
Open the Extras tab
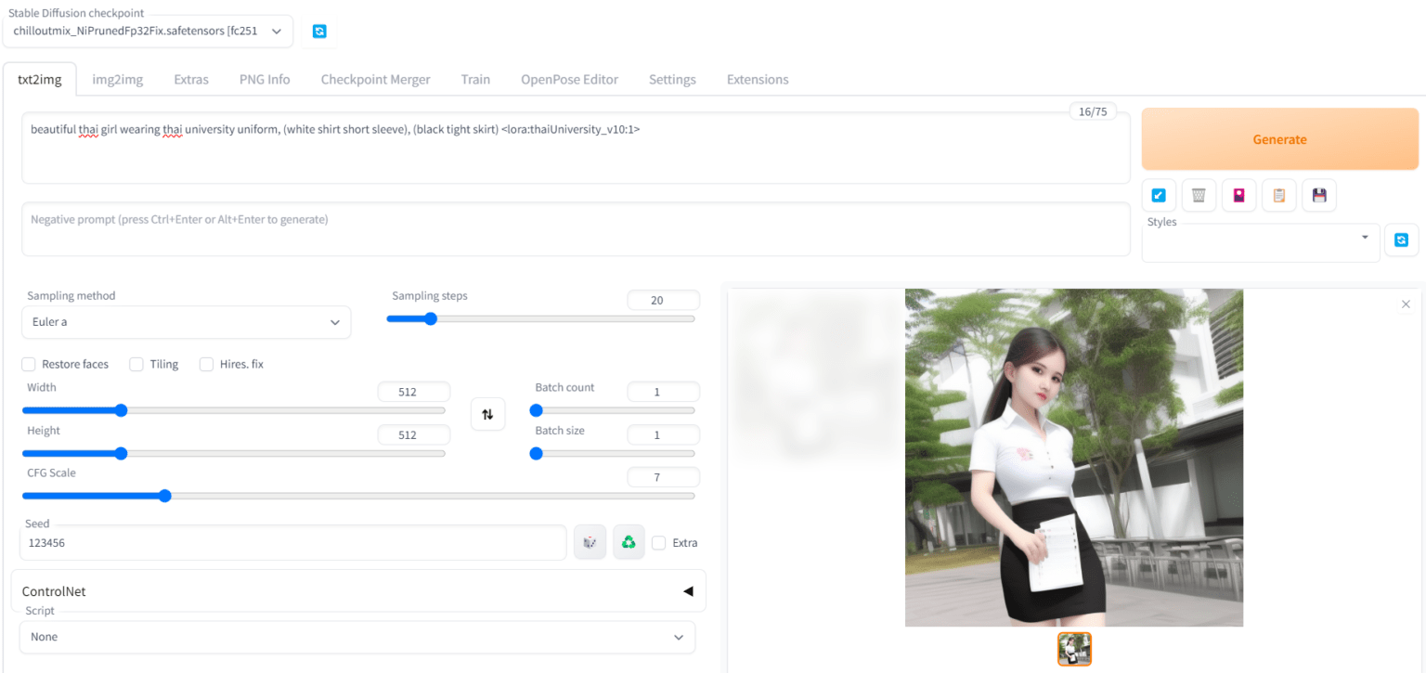click(x=191, y=79)
